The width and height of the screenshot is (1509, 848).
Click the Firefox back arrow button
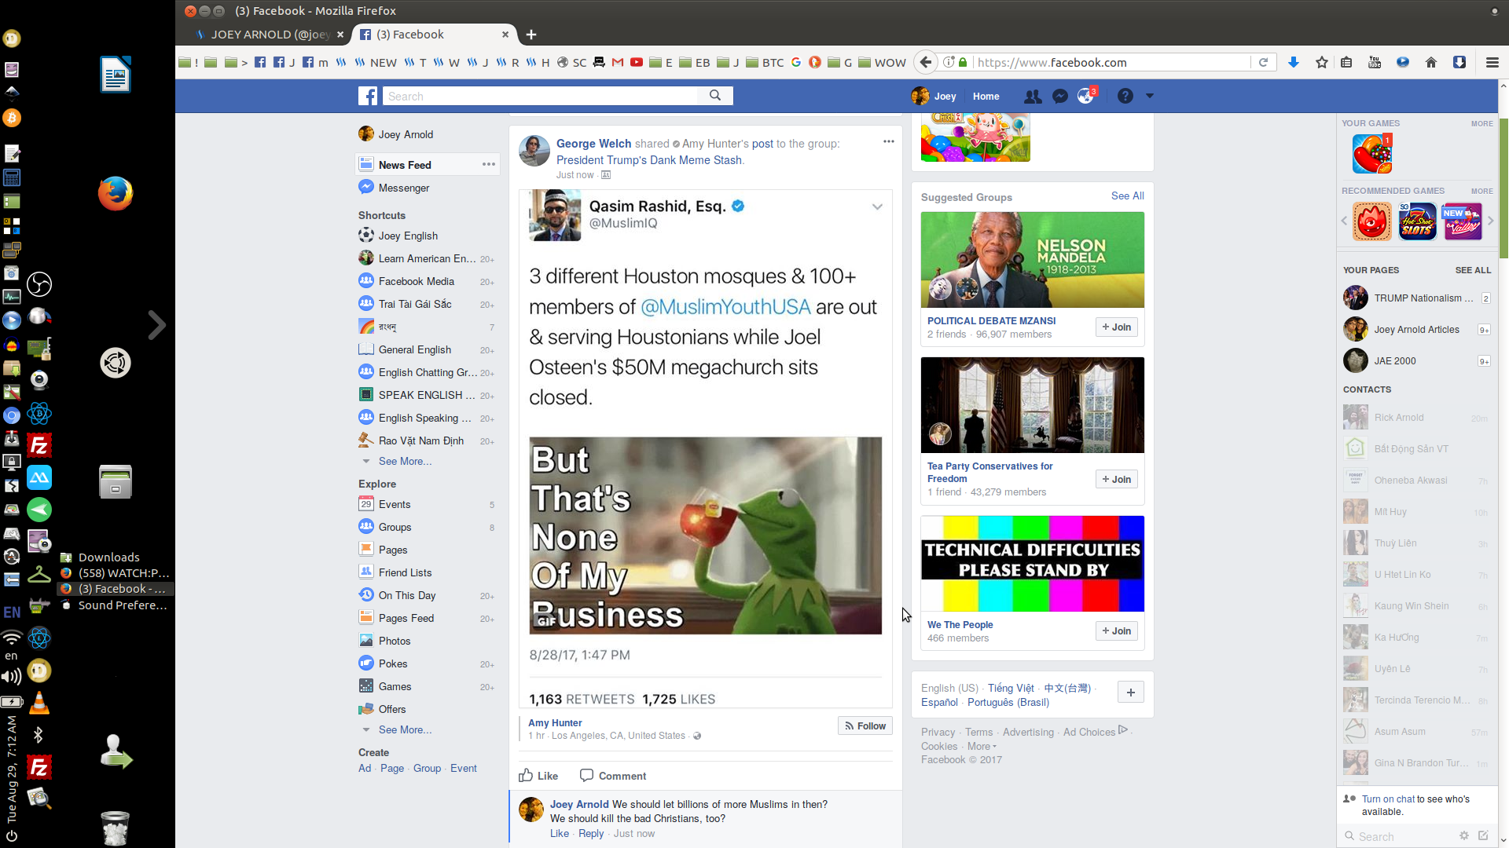926,63
